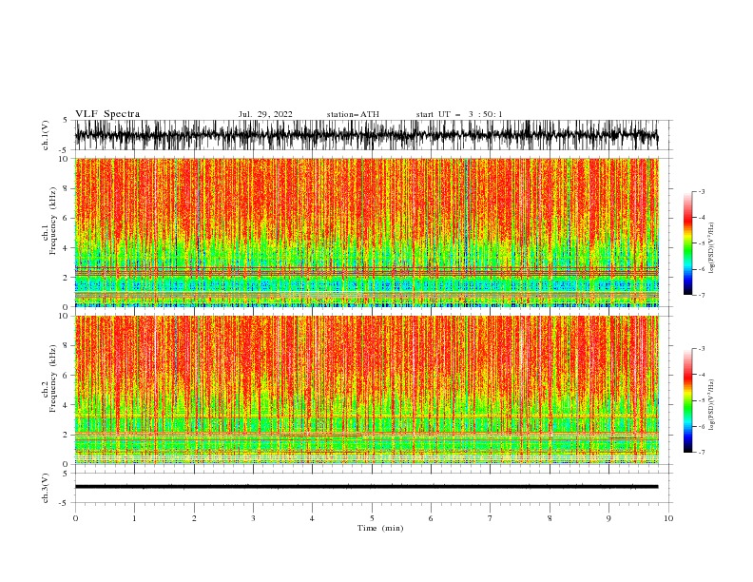
Task: Click inside the ch.2 spectrogram panel
Action: 367,390
